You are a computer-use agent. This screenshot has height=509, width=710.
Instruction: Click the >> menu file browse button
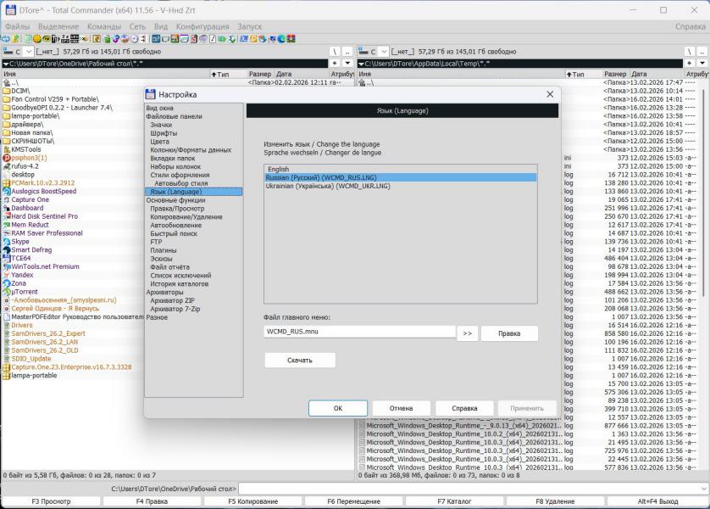[x=467, y=333]
